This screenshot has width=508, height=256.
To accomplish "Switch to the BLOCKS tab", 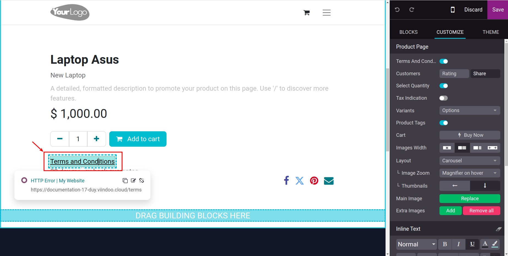I will click(408, 32).
